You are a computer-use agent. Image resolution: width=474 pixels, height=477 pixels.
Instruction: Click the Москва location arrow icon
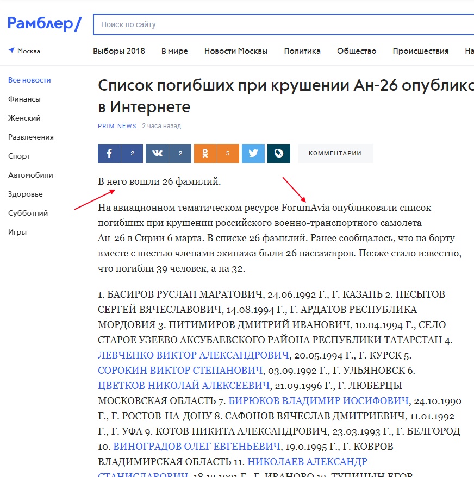11,51
